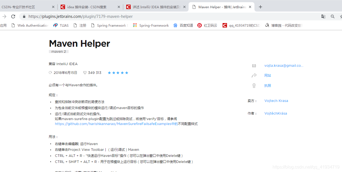This screenshot has width=342, height=172.
Task: Open the Web Authentication bookmark
Action: 30,25
